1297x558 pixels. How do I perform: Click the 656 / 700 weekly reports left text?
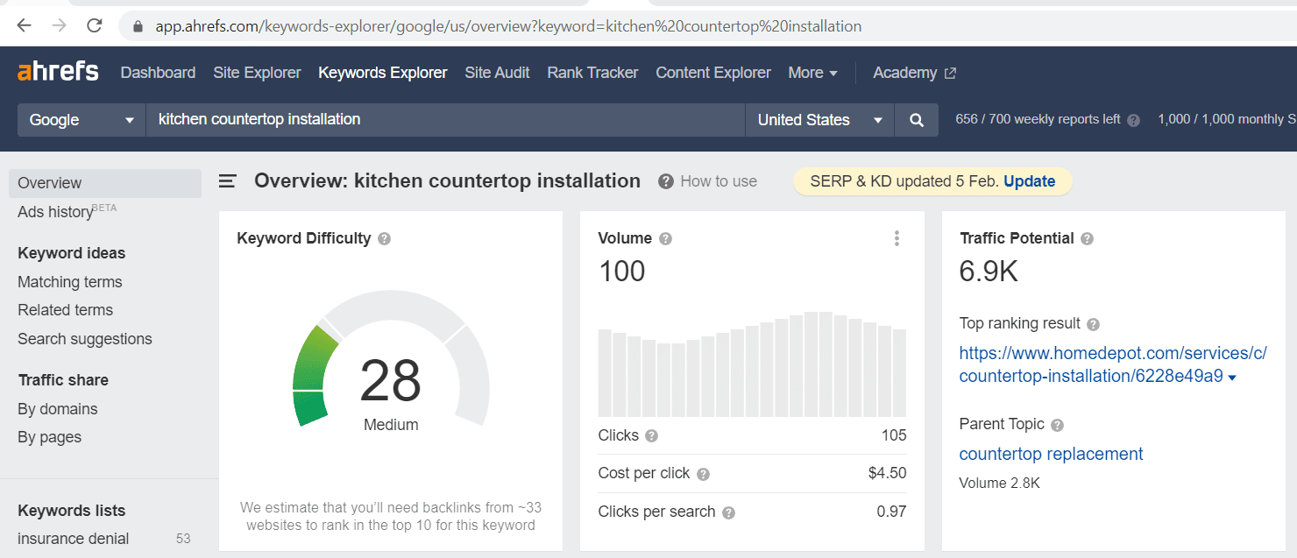click(1038, 120)
